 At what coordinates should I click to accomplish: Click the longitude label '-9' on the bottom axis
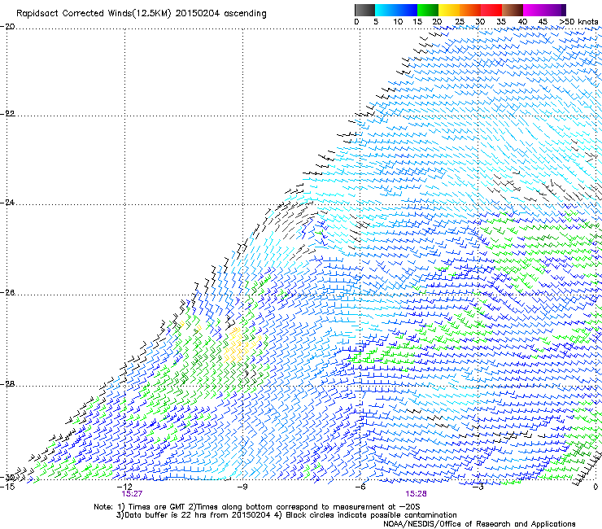[x=242, y=487]
